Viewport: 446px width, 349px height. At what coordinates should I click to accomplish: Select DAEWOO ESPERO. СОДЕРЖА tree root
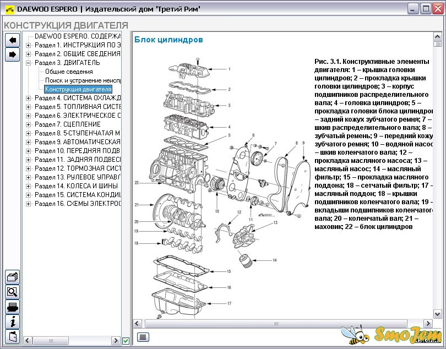(78, 36)
